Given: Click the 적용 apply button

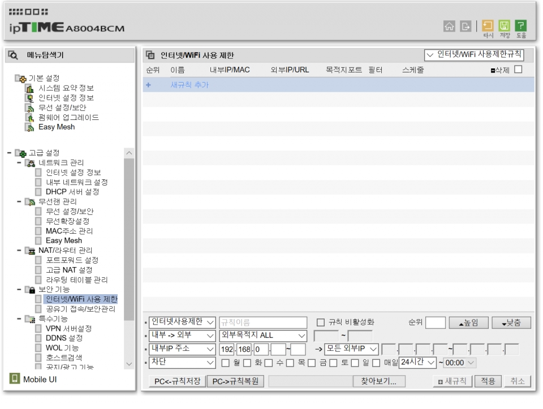Looking at the screenshot, I should 488,381.
